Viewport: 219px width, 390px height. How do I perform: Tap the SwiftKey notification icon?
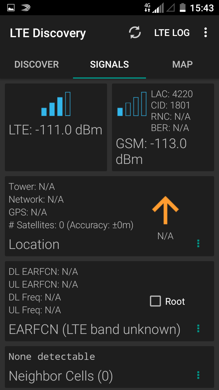26,8
